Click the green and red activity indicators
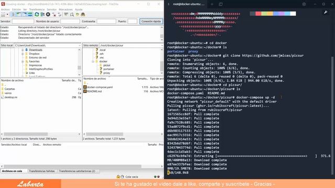This screenshot has height=188, width=335. coord(157,177)
